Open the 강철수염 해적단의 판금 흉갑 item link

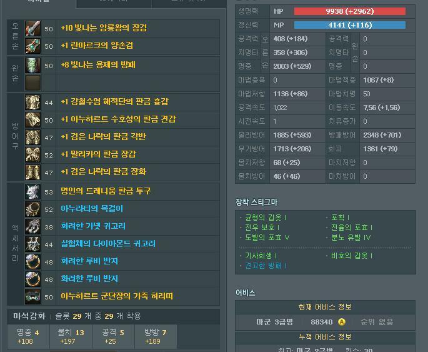pos(114,102)
